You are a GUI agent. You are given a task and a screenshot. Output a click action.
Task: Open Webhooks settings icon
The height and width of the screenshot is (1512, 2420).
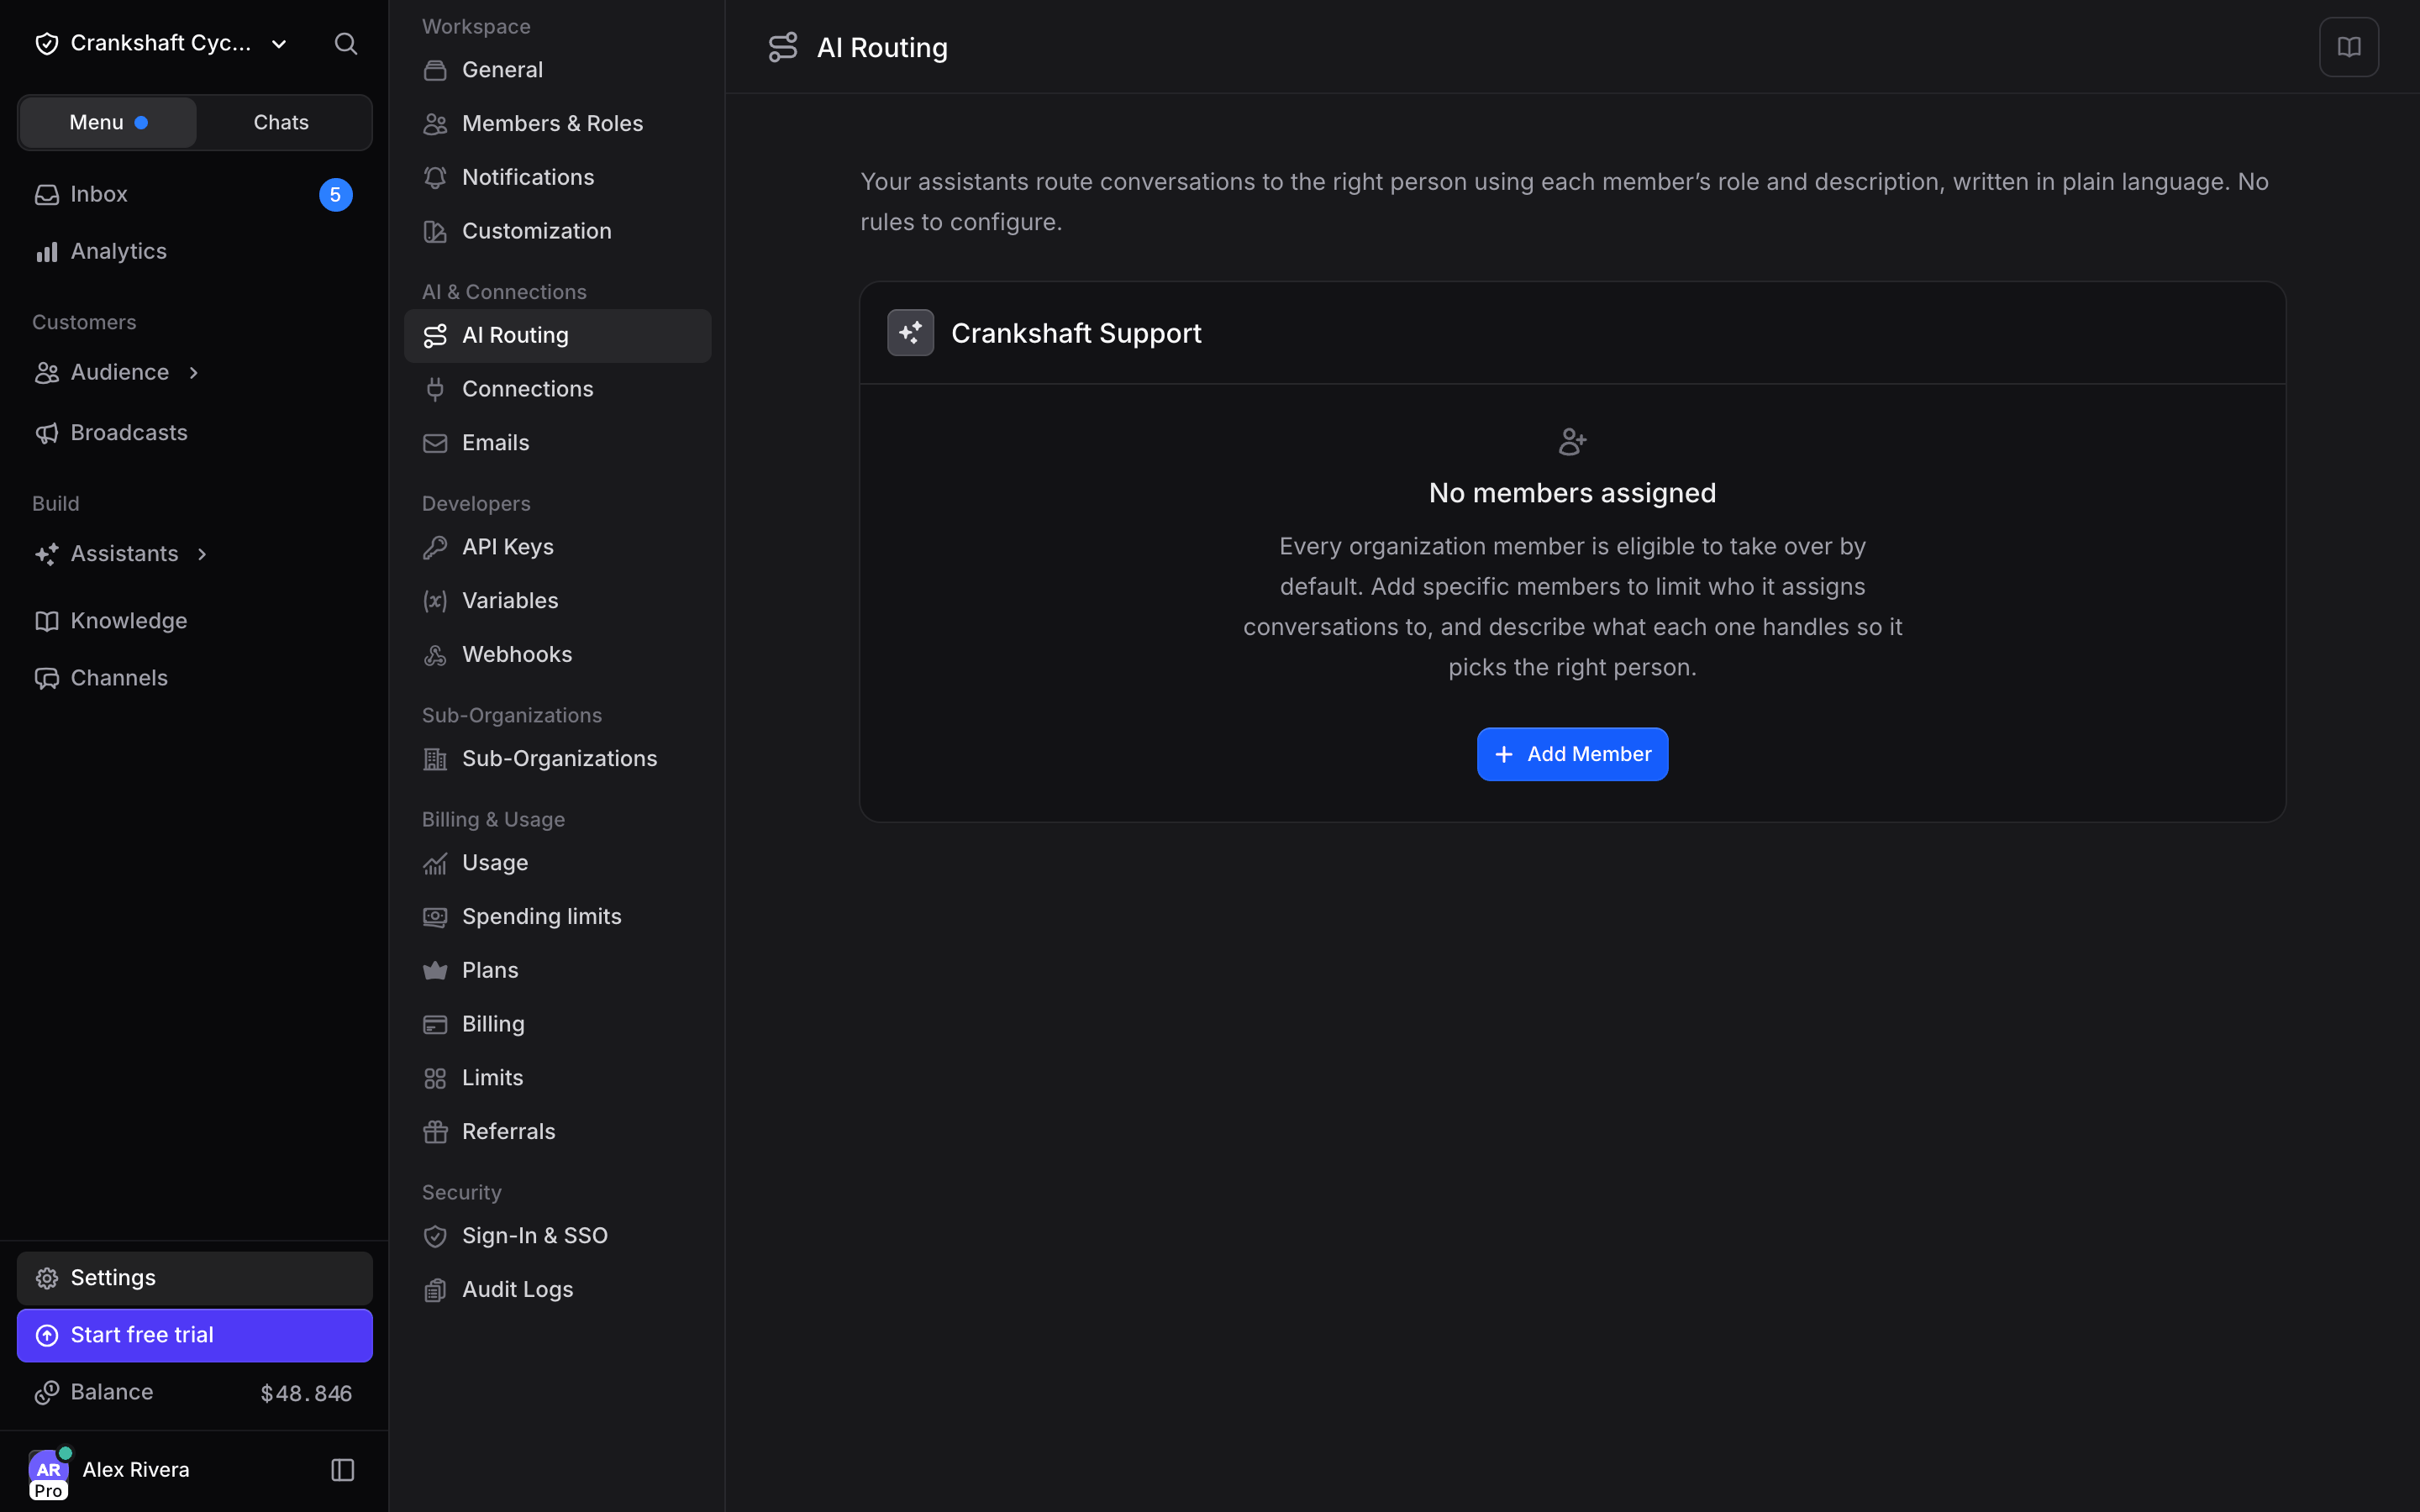tap(435, 655)
